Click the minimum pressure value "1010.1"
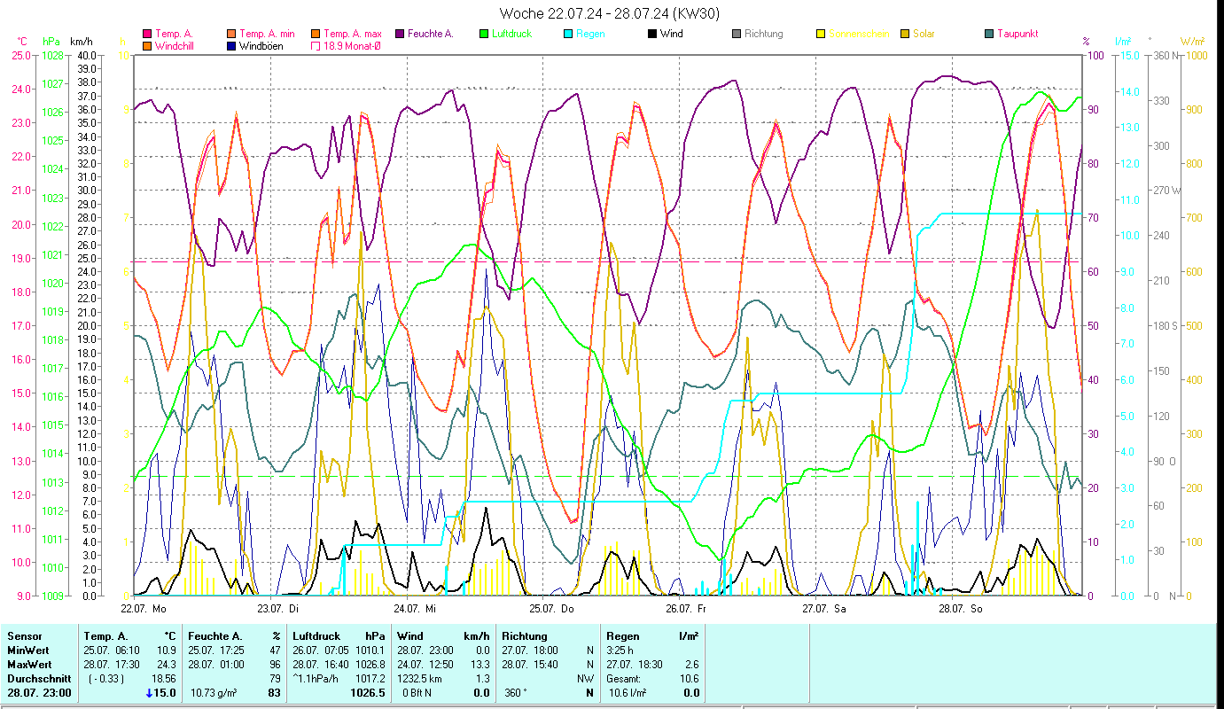Image resolution: width=1224 pixels, height=709 pixels. 370,651
